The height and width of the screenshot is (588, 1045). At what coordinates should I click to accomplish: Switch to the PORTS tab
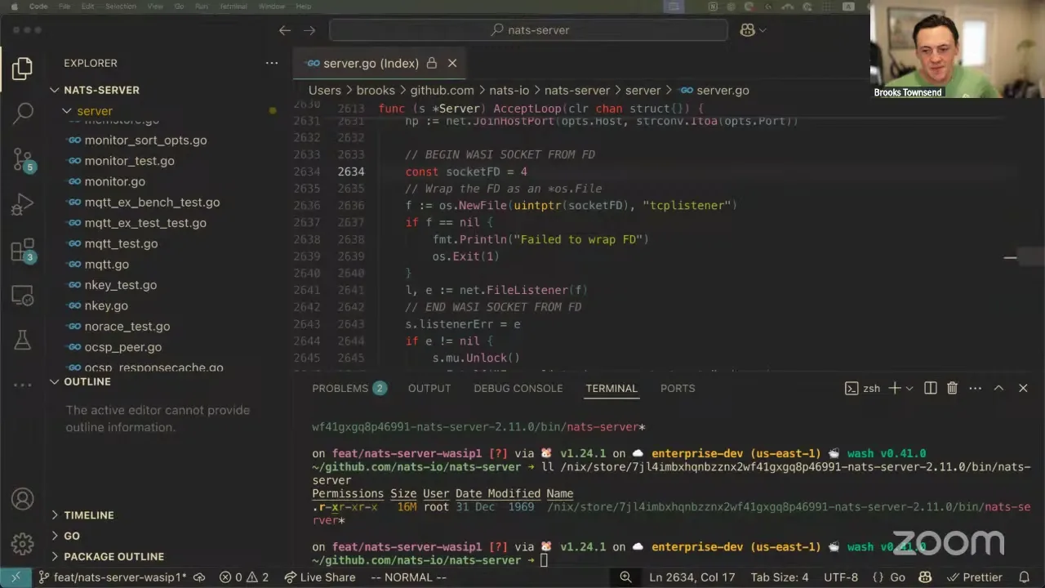pos(678,388)
